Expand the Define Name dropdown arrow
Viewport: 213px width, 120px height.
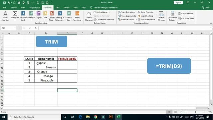(x=109, y=12)
